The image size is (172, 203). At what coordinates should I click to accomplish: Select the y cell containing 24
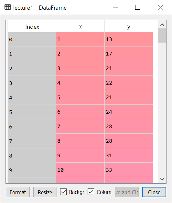[129, 112]
